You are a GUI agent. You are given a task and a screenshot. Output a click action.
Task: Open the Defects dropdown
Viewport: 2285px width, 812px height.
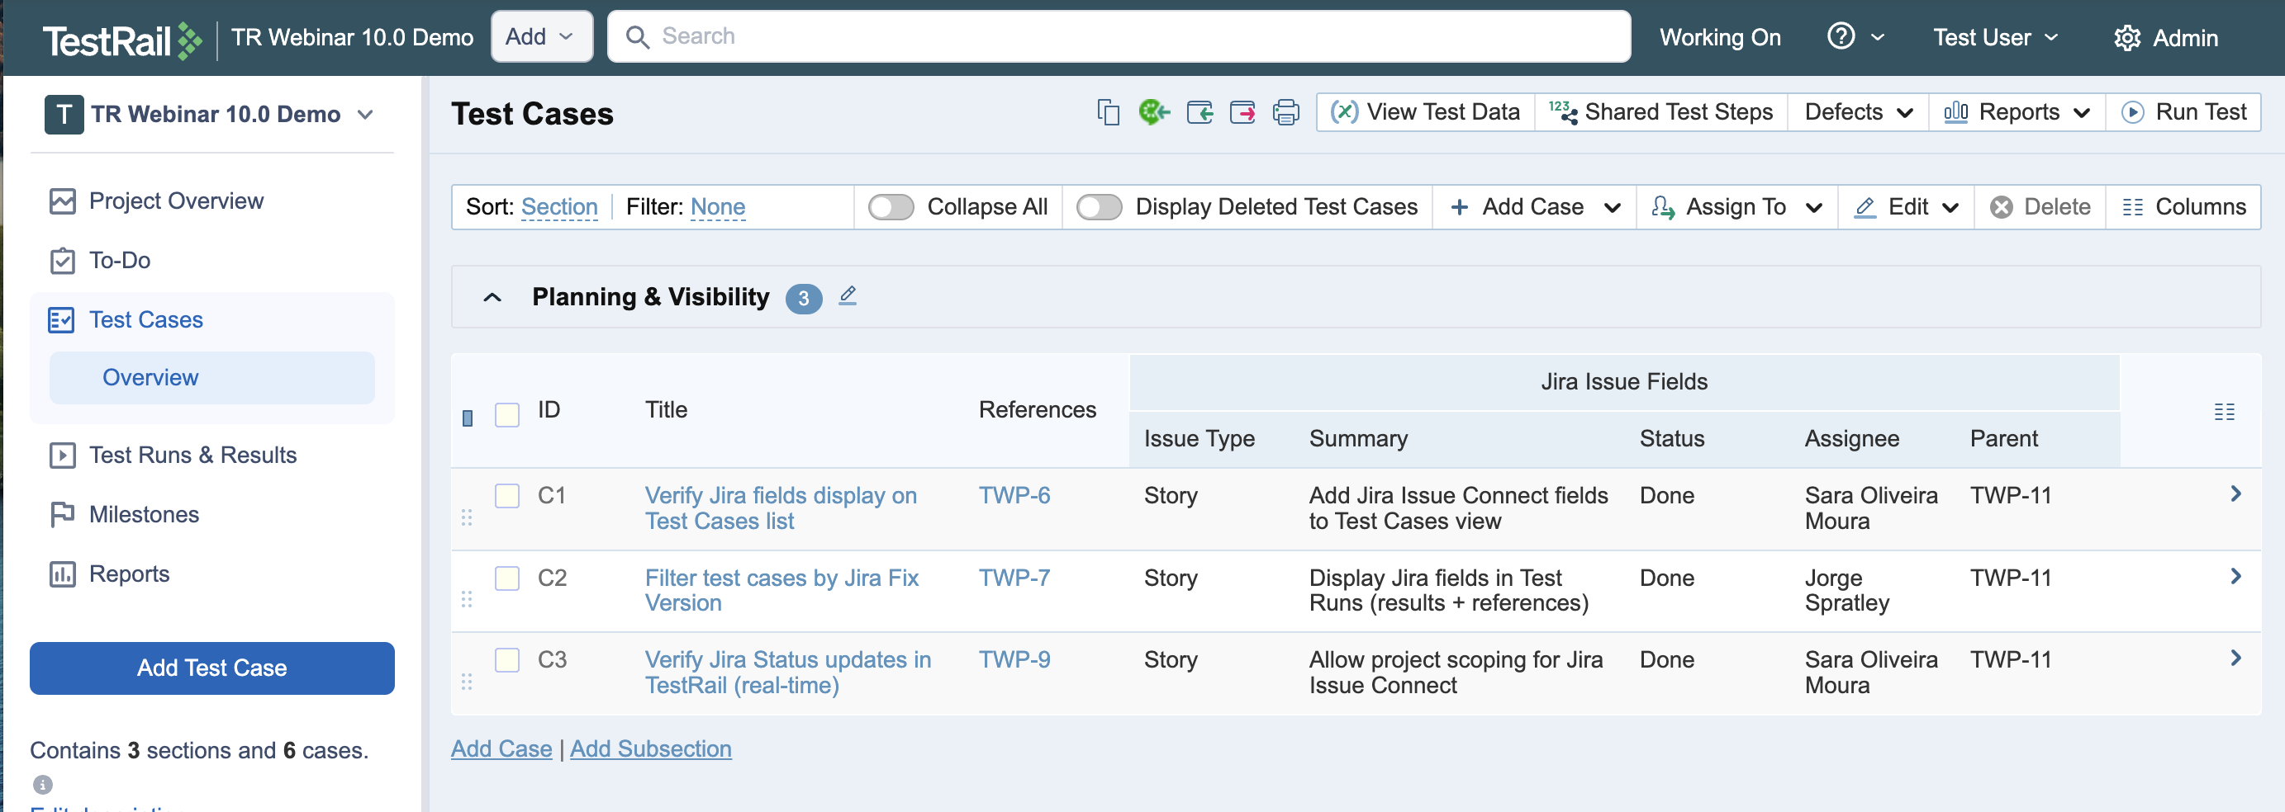pyautogui.click(x=1857, y=111)
